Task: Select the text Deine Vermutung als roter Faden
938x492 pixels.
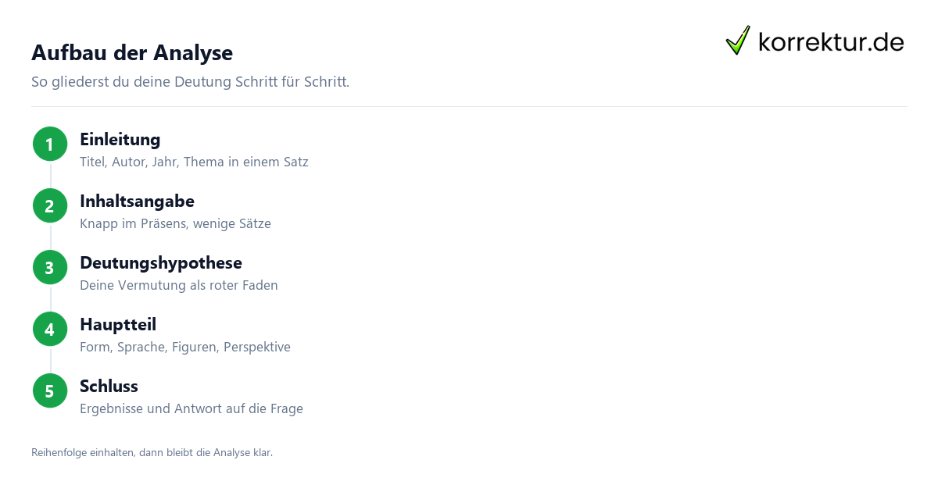Action: tap(179, 286)
